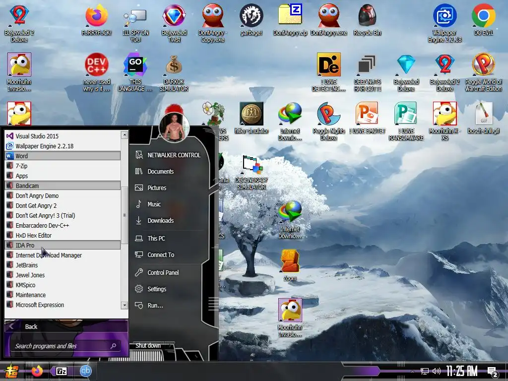The width and height of the screenshot is (508, 381).
Task: Expand the KMSpico program folder
Action: click(x=63, y=285)
